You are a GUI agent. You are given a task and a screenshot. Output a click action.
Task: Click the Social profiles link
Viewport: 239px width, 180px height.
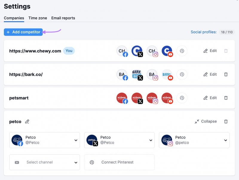pos(204,32)
